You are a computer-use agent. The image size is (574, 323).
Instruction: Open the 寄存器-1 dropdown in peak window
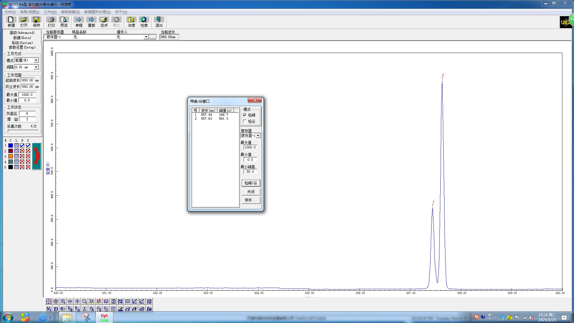(x=258, y=136)
